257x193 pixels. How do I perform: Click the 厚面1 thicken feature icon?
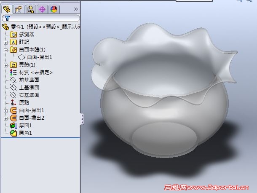coord(13,126)
